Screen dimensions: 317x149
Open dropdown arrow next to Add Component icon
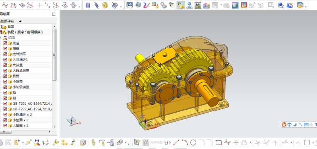coord(23,142)
